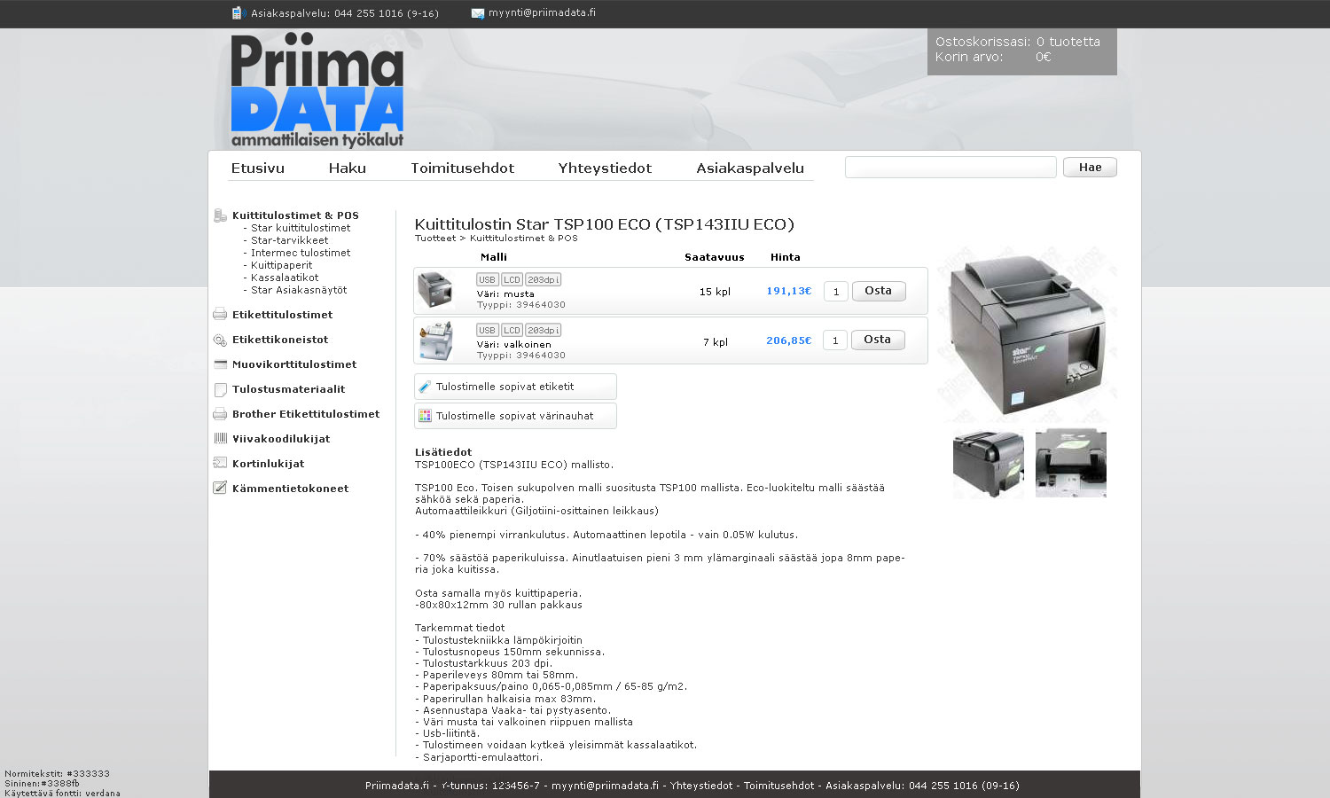Open the Kuittipaperit subcategory
The width and height of the screenshot is (1330, 798).
[x=282, y=265]
